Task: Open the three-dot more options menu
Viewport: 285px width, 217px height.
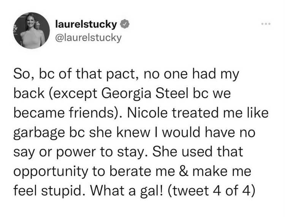Action: (266, 24)
